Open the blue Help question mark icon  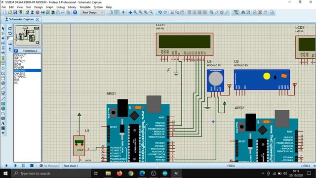tap(75, 12)
